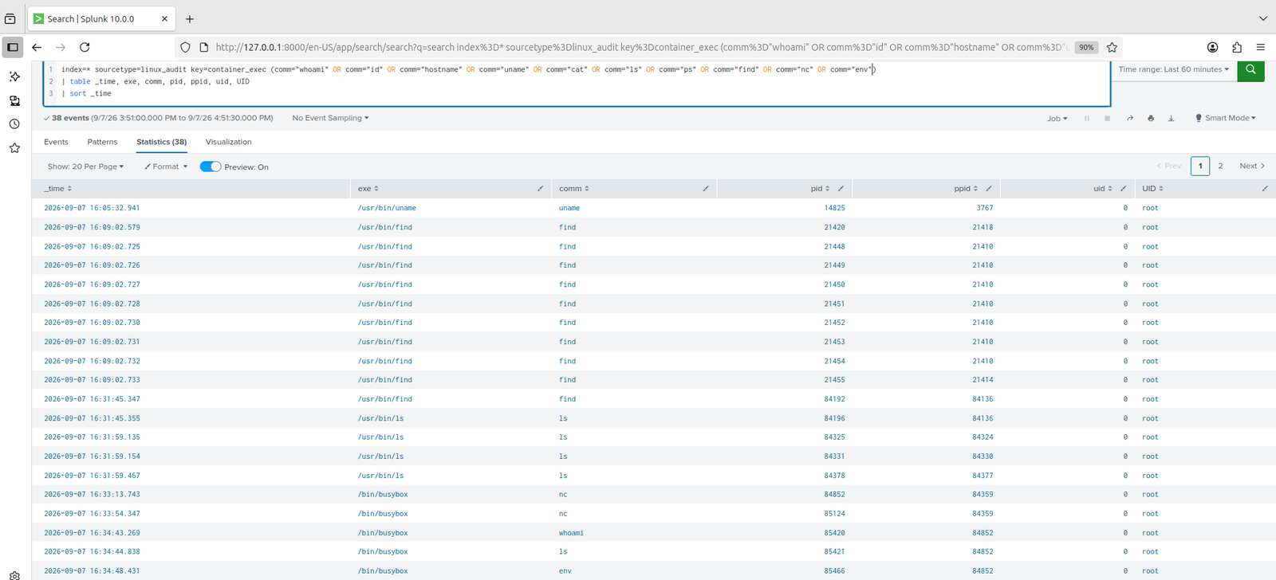Bookmark this page with the star icon
Screen dimensions: 1276x580
point(1112,47)
